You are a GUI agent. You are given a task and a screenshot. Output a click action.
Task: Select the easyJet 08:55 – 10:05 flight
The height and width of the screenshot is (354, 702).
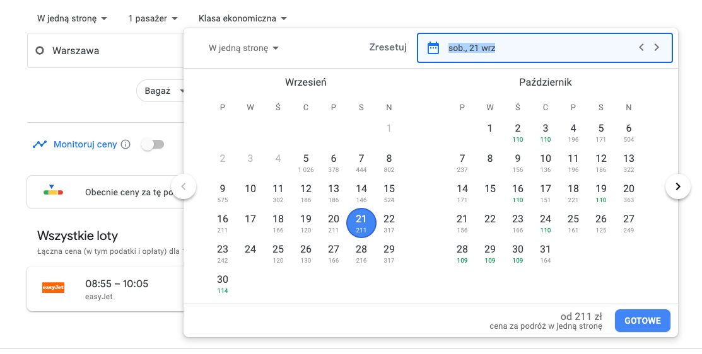pyautogui.click(x=106, y=288)
